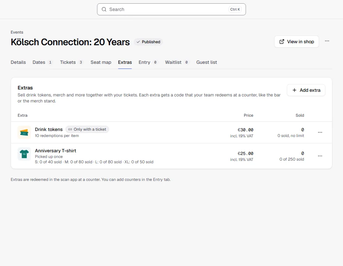
Task: Open Drink tokens row actions menu
Action: point(320,132)
